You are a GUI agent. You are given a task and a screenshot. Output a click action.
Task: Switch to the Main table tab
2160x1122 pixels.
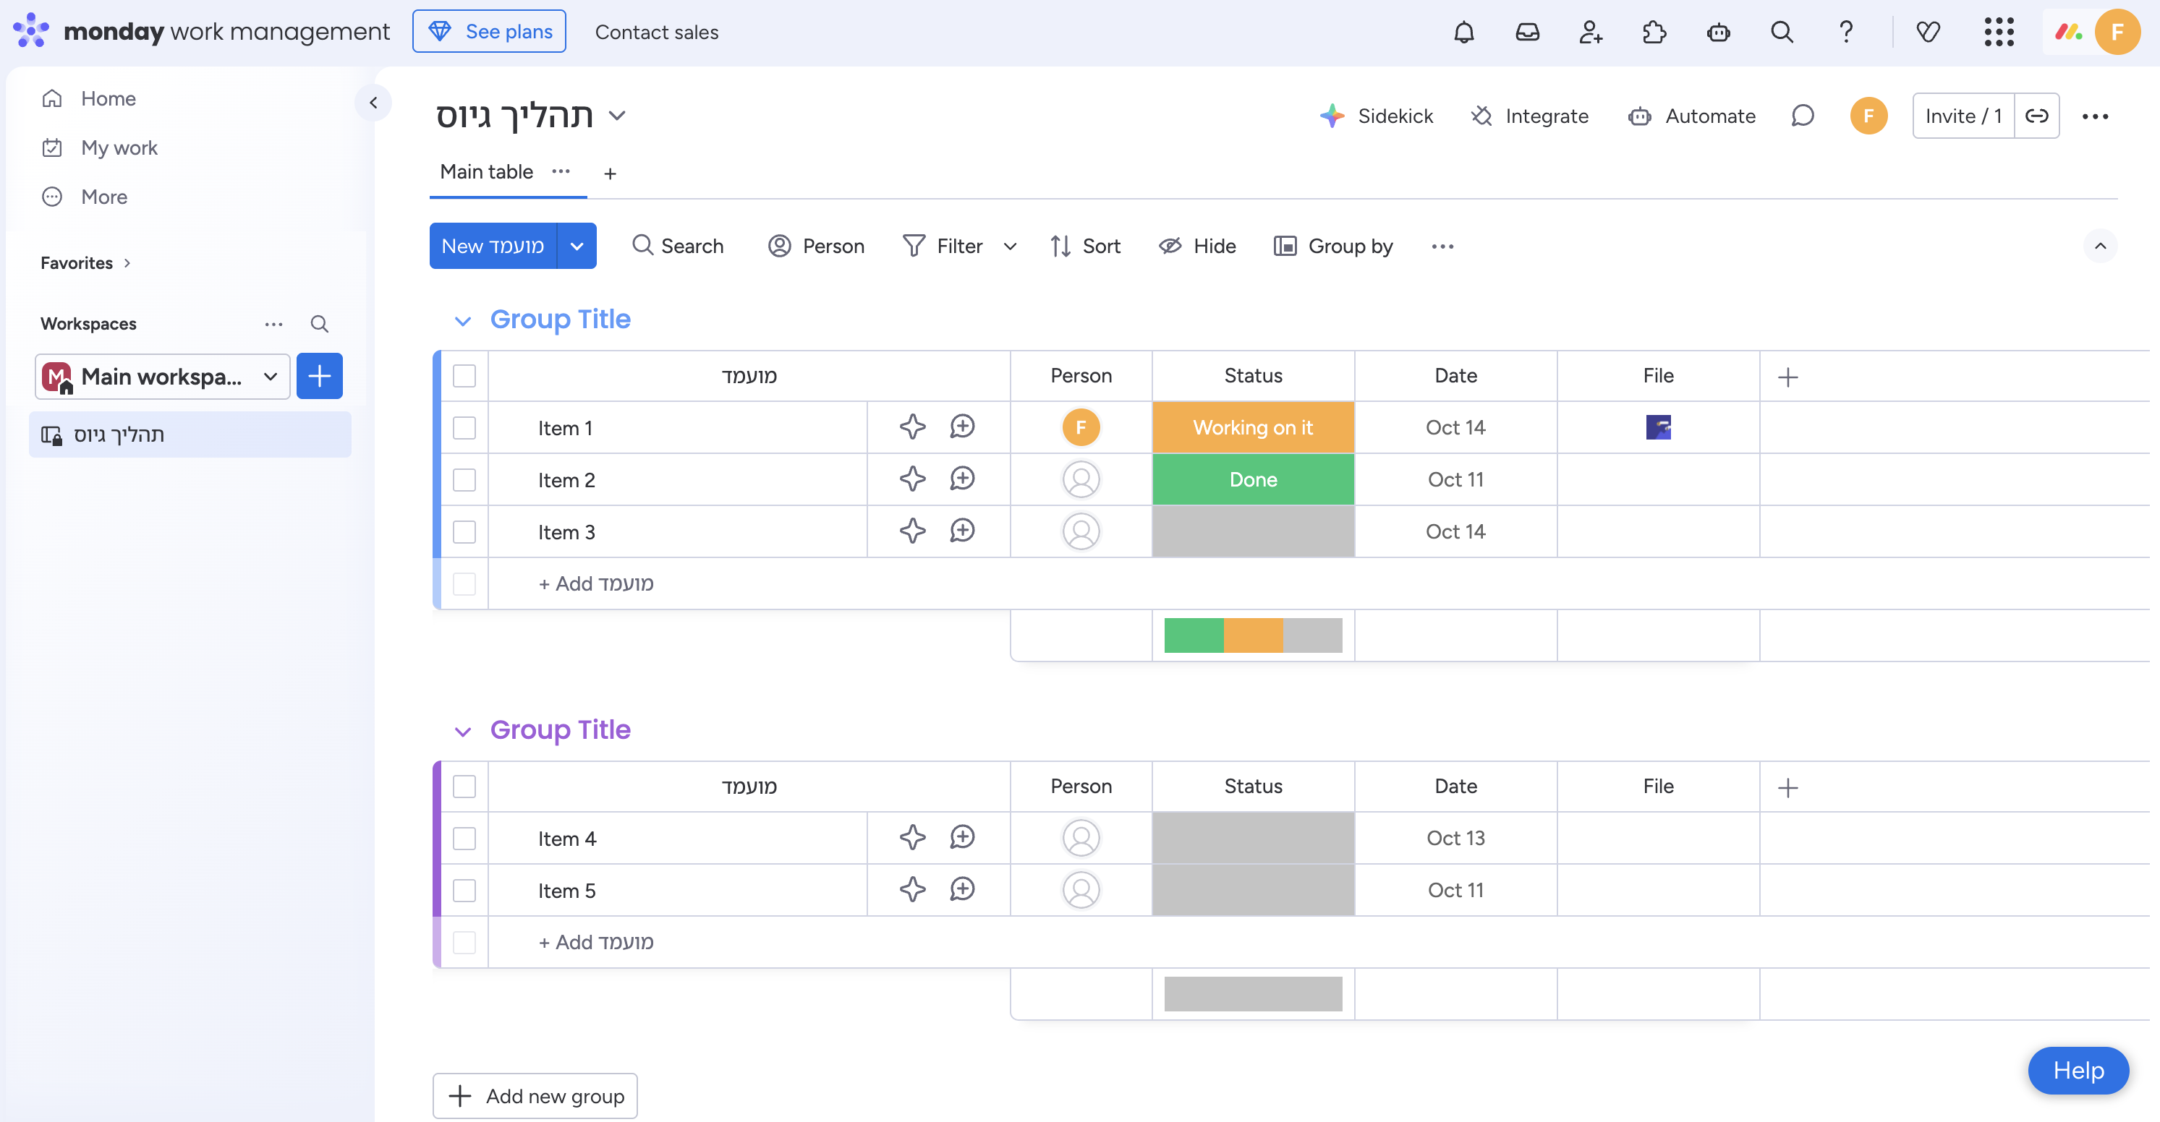click(486, 172)
